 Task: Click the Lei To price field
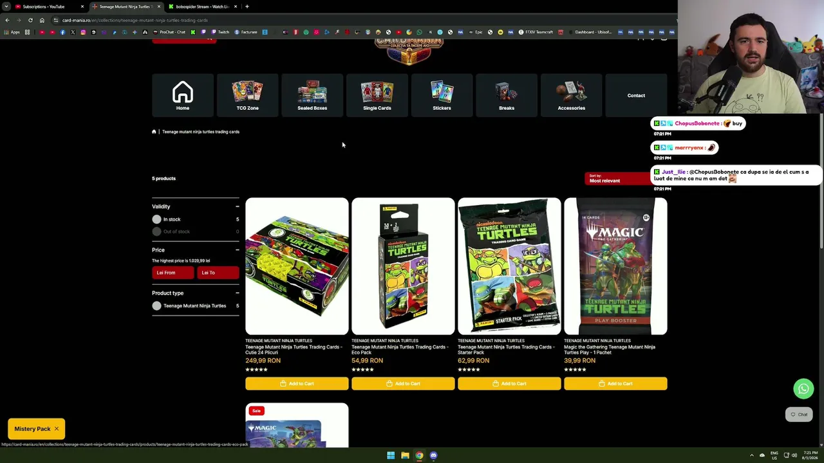[218, 273]
